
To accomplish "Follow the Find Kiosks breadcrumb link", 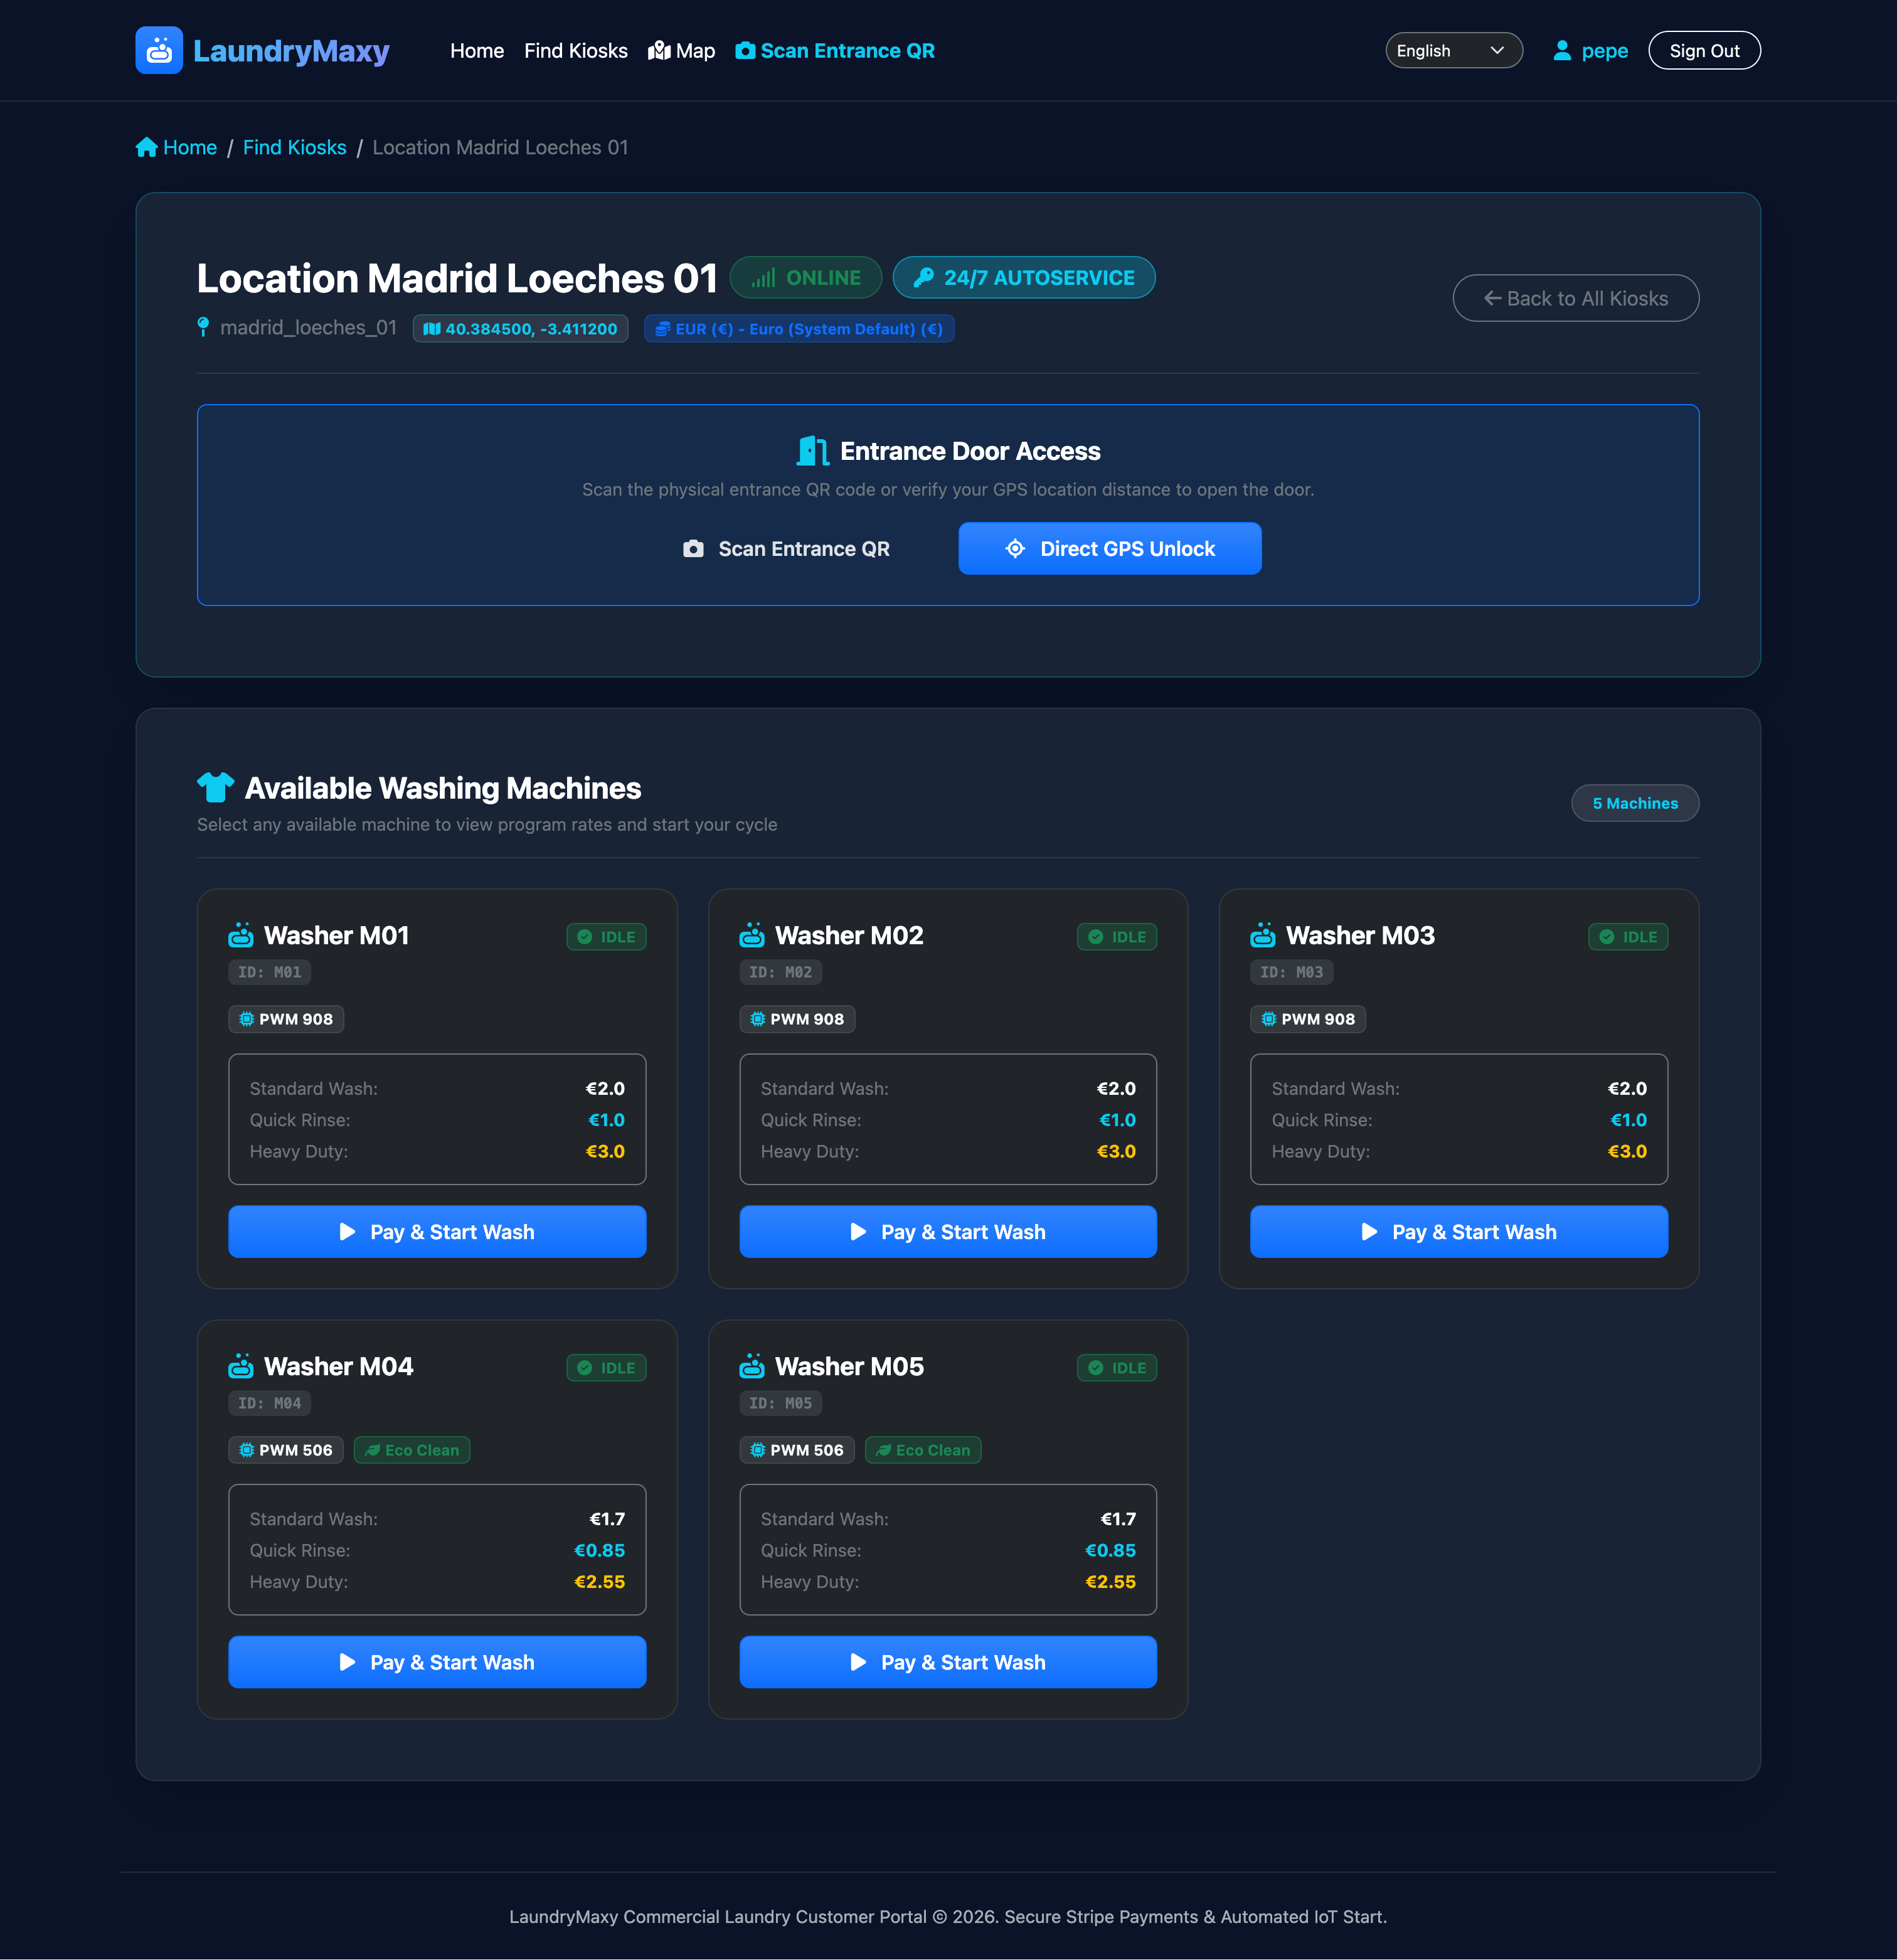I will (294, 147).
